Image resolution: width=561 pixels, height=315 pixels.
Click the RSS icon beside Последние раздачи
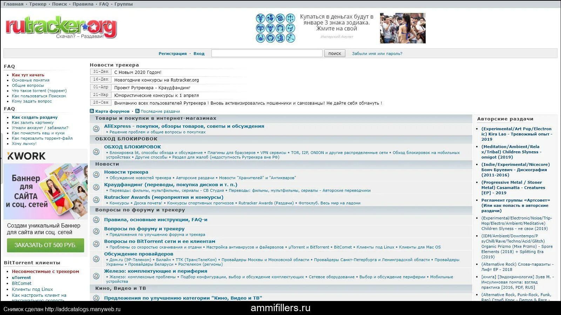point(137,111)
